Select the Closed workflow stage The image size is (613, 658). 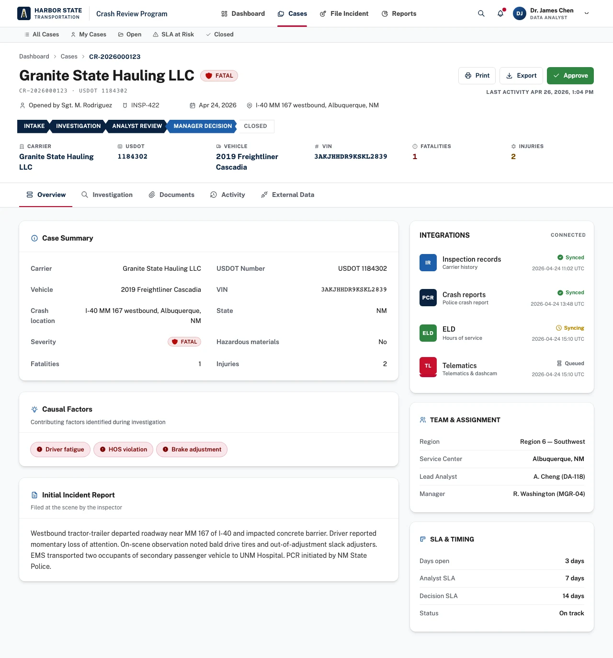coord(255,126)
